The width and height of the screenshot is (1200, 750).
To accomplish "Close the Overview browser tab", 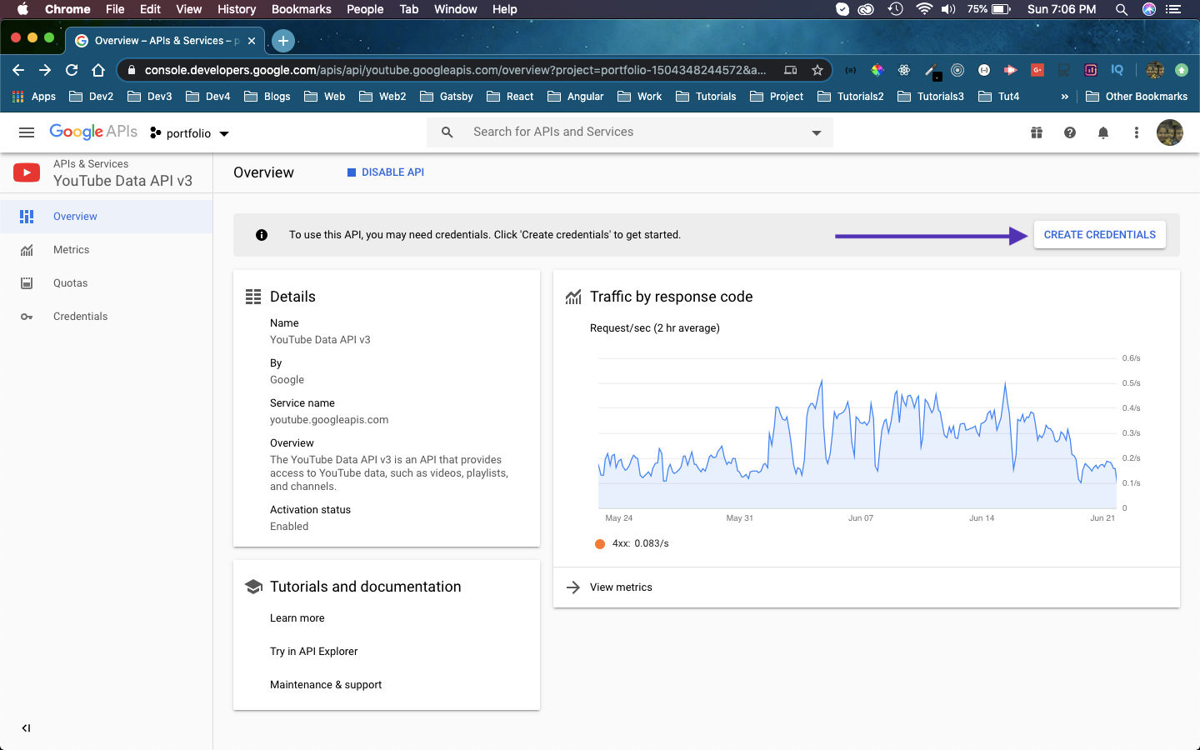I will tap(252, 40).
